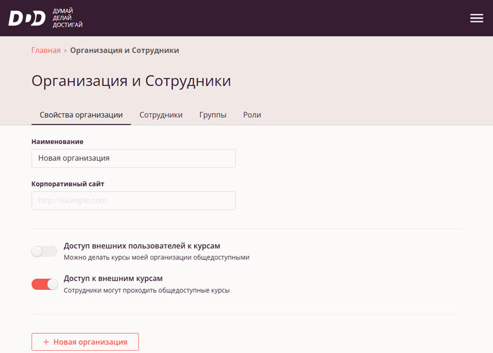Click the Корпоративный сайт field label
The width and height of the screenshot is (493, 353).
coord(68,184)
